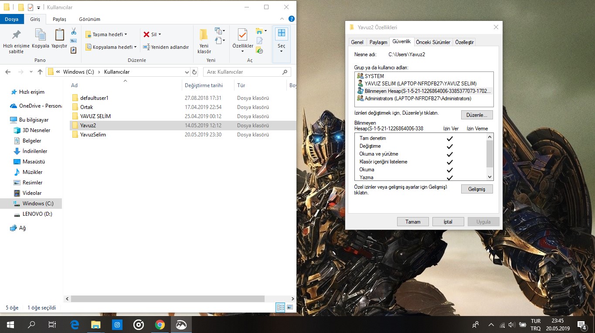
Task: Click the Düzenle... button
Action: [x=477, y=115]
